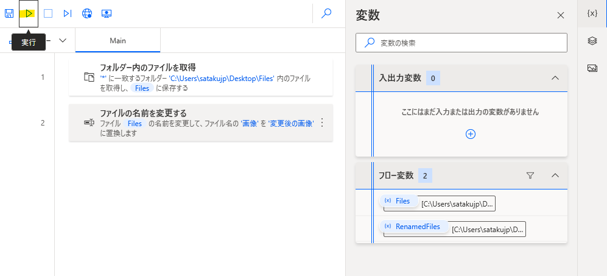Click the folder path C:\Users\satakujp\Desktop\Files
Viewport: 607px width, 276px height.
click(222, 79)
